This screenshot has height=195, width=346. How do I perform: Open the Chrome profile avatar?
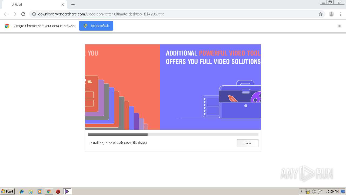click(x=331, y=14)
